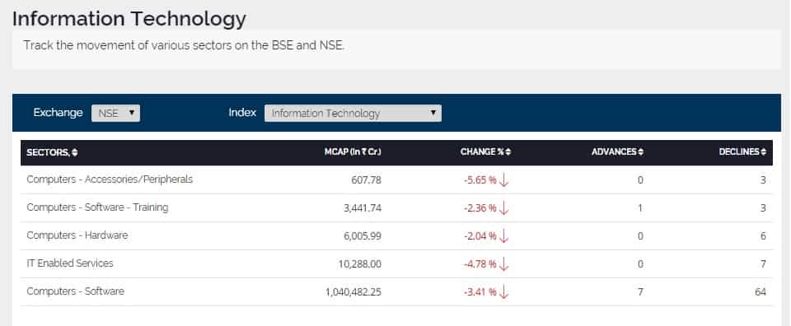Sort table by ADVANCES column

[617, 151]
